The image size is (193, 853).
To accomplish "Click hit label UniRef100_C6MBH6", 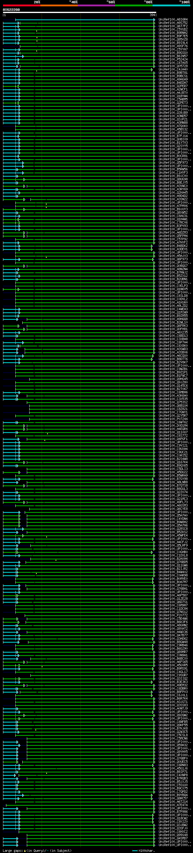I will [x=173, y=392].
